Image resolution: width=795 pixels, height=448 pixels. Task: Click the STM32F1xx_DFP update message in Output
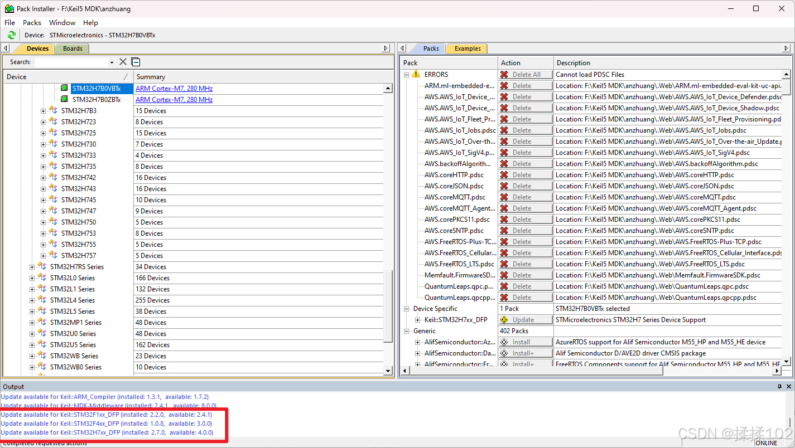coord(107,415)
